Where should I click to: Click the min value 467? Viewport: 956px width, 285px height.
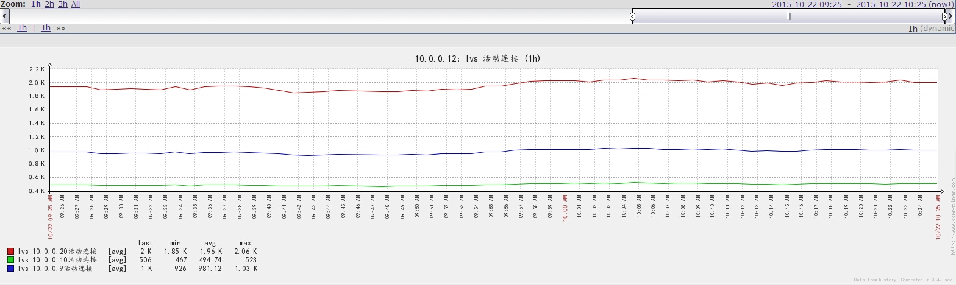(181, 259)
